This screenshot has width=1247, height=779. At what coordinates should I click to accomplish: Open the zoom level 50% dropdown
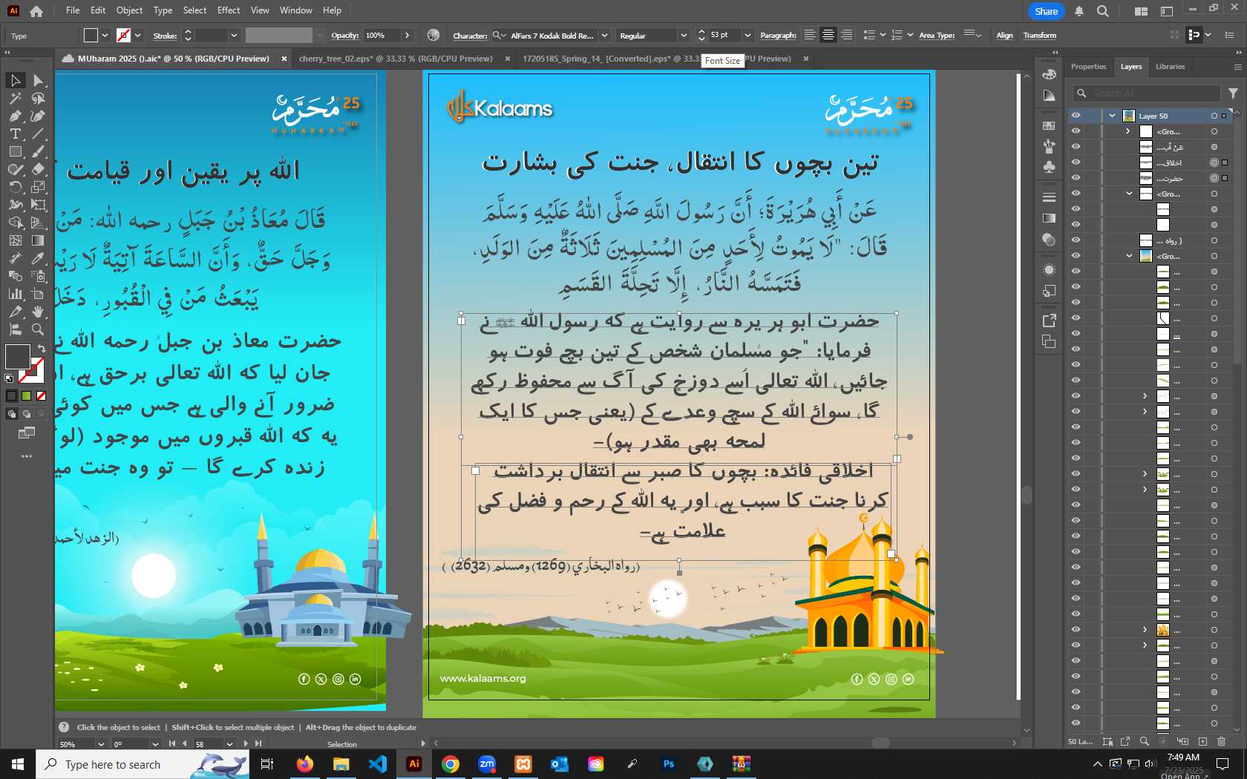click(x=101, y=743)
